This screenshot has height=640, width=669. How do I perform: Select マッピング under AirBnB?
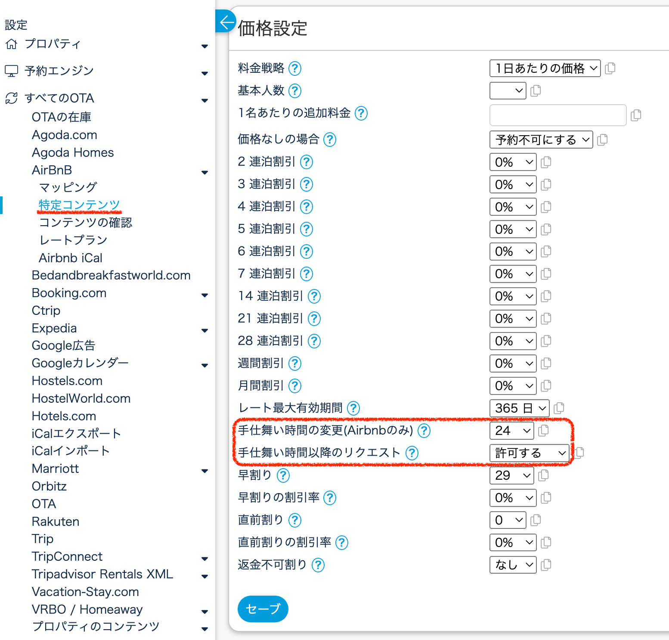(x=68, y=187)
